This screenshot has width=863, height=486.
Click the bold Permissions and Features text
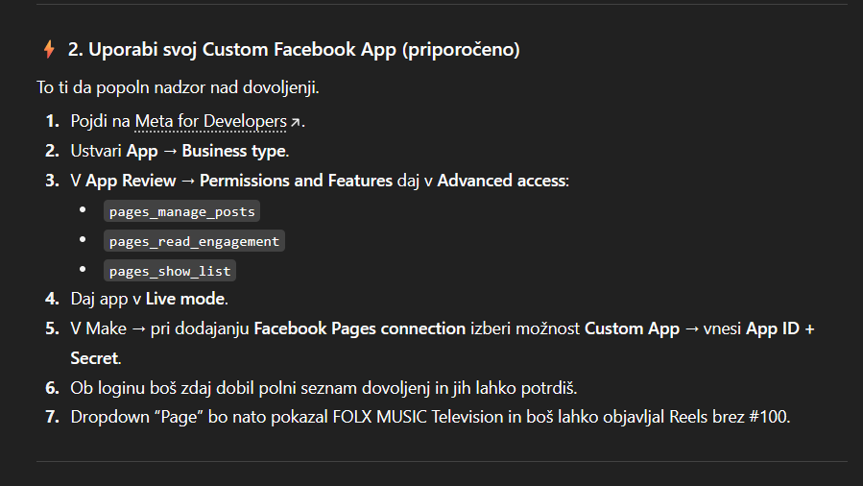[x=296, y=181]
